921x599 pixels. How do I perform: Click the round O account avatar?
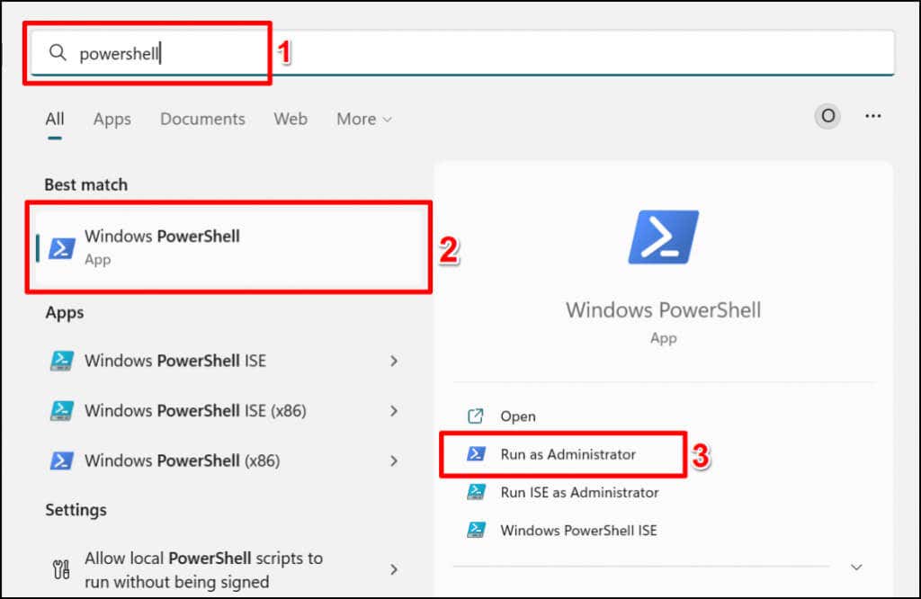tap(827, 116)
